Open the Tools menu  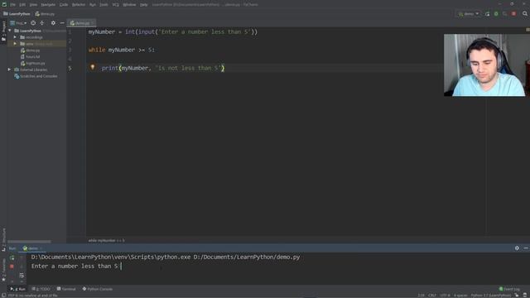click(x=104, y=5)
